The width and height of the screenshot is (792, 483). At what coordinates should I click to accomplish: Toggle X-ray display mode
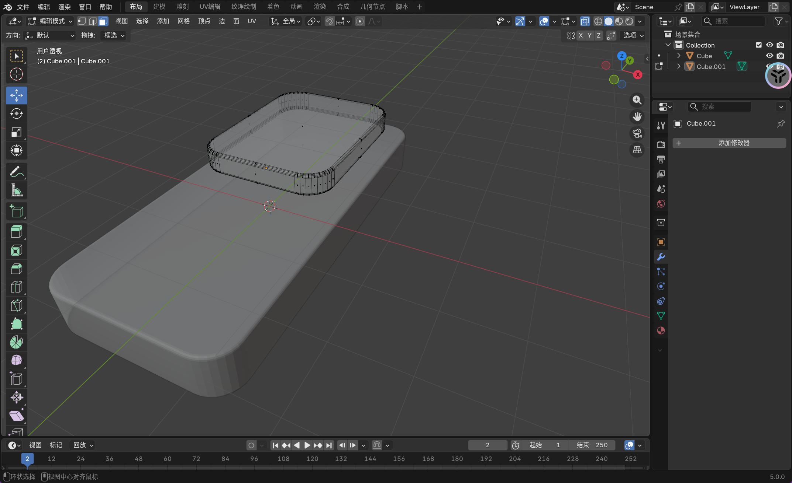click(x=585, y=21)
